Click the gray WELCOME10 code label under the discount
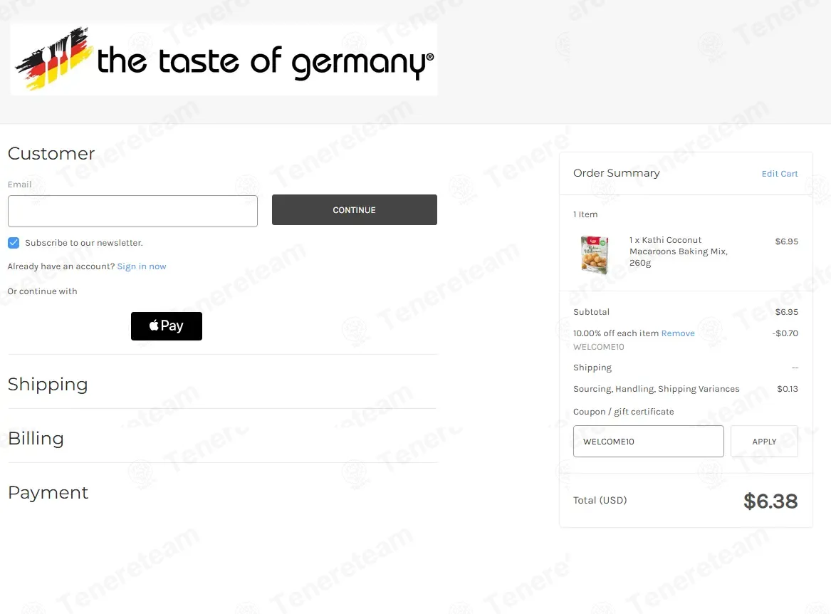Image resolution: width=831 pixels, height=614 pixels. pyautogui.click(x=599, y=347)
